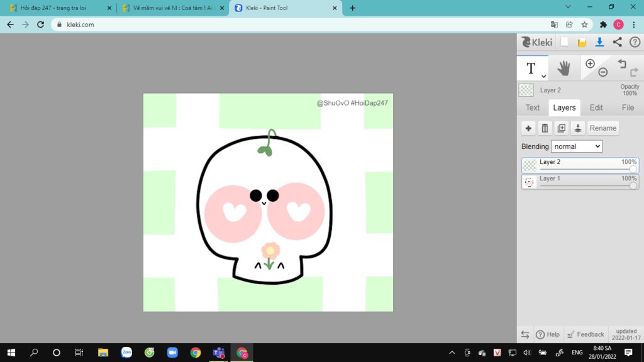
Task: Select Layer 2 in the layer list
Action: click(580, 165)
